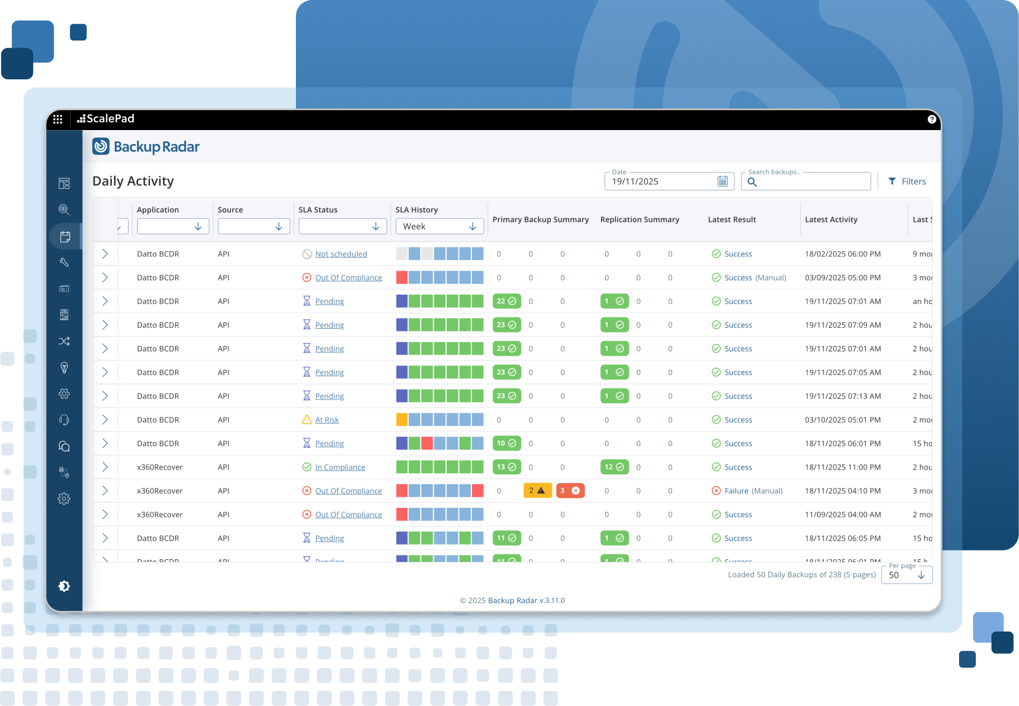The image size is (1019, 706).
Task: Open the Per page 50 dropdown
Action: click(x=907, y=575)
